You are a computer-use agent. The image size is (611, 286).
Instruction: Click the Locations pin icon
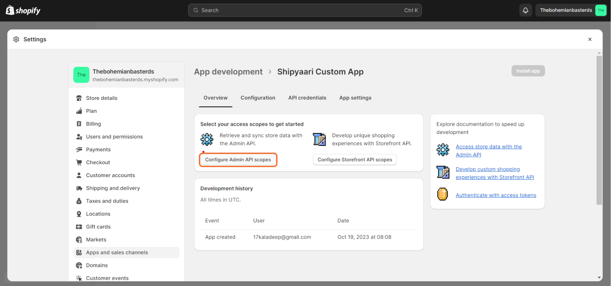[79, 214]
